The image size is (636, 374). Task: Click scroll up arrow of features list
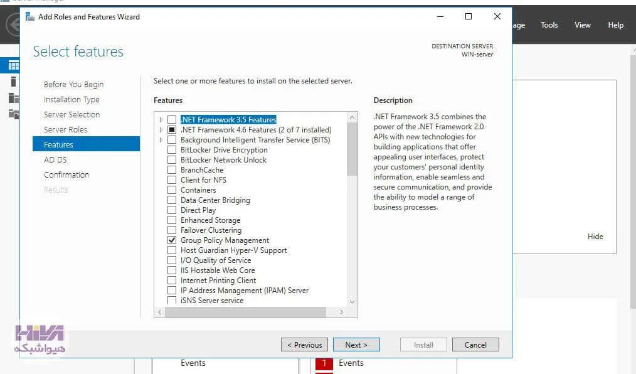[x=352, y=117]
